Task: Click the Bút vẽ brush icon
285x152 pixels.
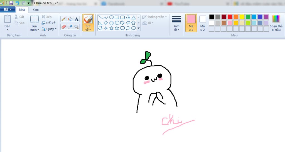Action: pyautogui.click(x=88, y=19)
